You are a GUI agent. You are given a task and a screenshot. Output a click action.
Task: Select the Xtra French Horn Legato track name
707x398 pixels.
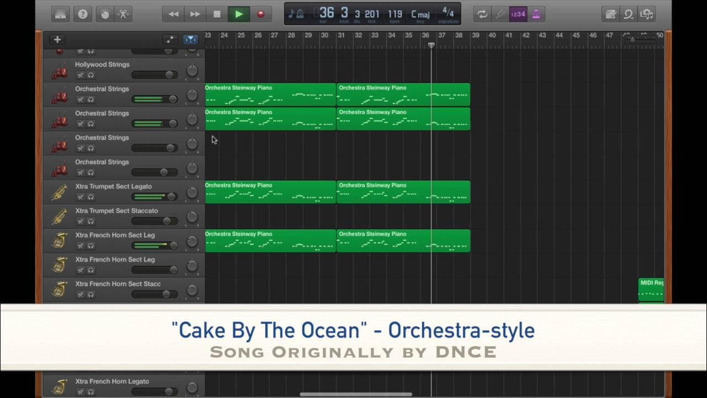112,381
